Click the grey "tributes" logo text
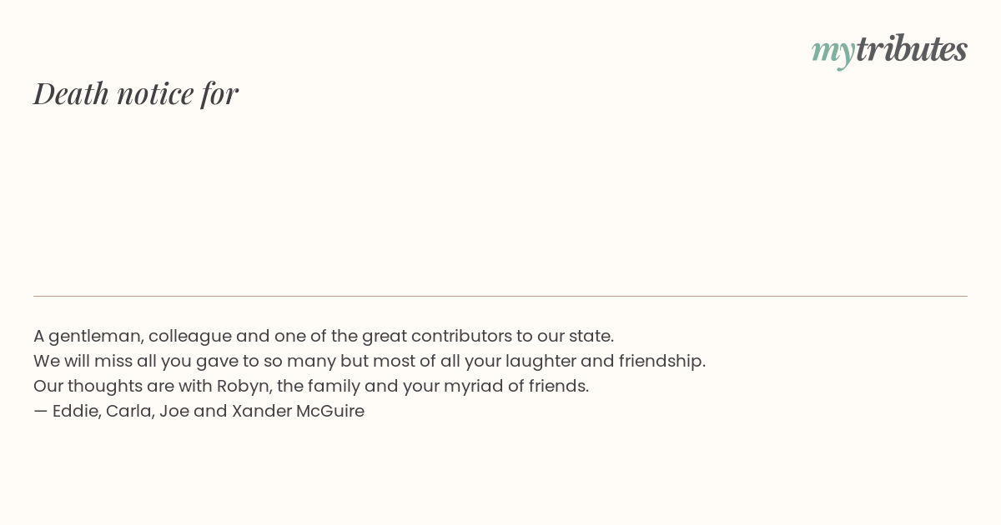This screenshot has height=525, width=1001. point(911,48)
